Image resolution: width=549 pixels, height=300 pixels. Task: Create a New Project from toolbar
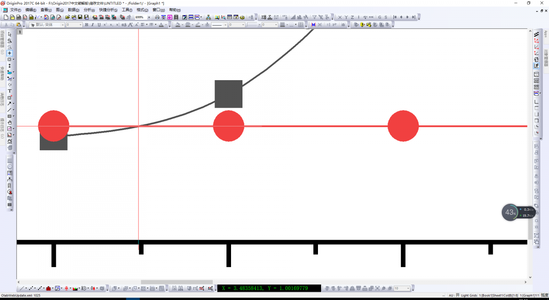tap(6, 17)
